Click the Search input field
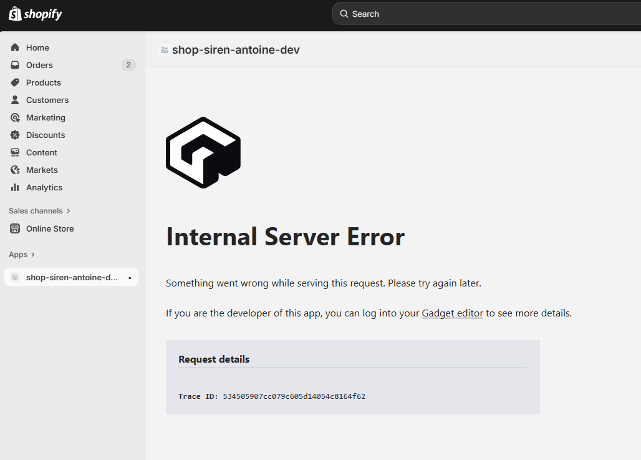This screenshot has width=641, height=460. click(486, 14)
